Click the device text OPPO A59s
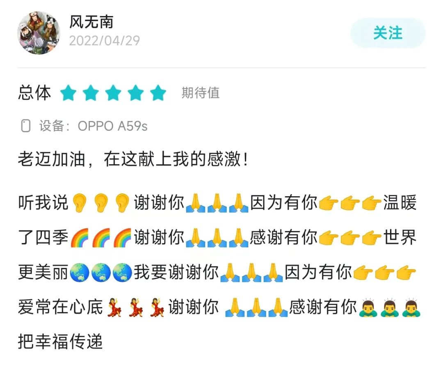 [112, 126]
